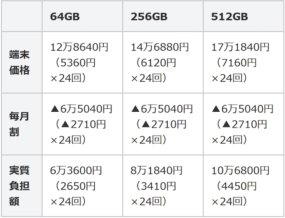Viewport: 285px width, 218px height.
Task: Click the 512GB ▲6万5040円 discount
Action: coord(242,109)
